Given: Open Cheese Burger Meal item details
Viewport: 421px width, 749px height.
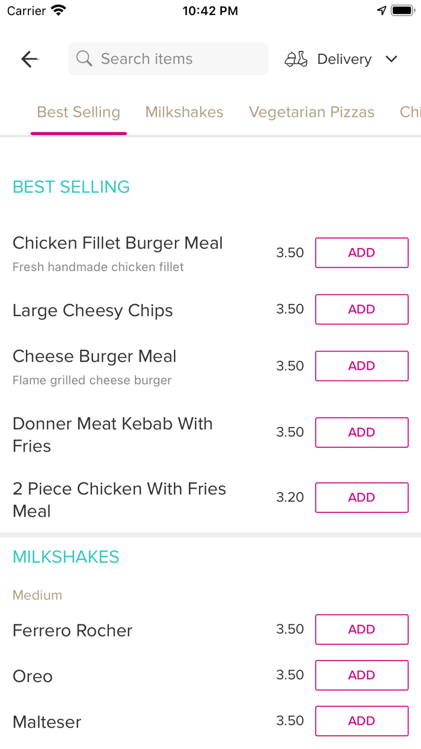Looking at the screenshot, I should point(94,356).
